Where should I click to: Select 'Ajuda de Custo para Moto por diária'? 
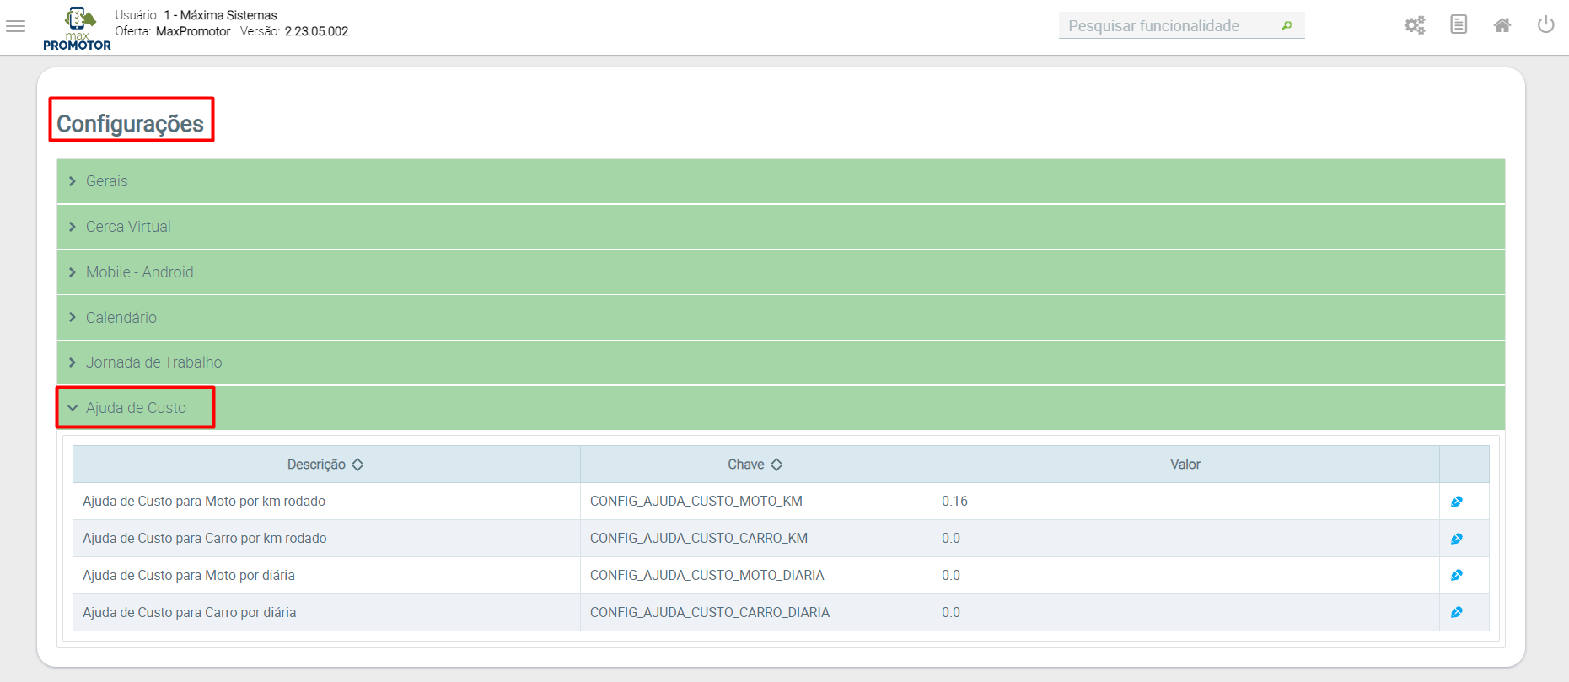pyautogui.click(x=189, y=576)
